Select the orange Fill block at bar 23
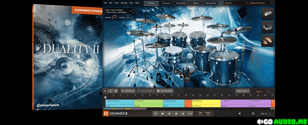Viewport: 308px width, 125px height. click(188, 103)
